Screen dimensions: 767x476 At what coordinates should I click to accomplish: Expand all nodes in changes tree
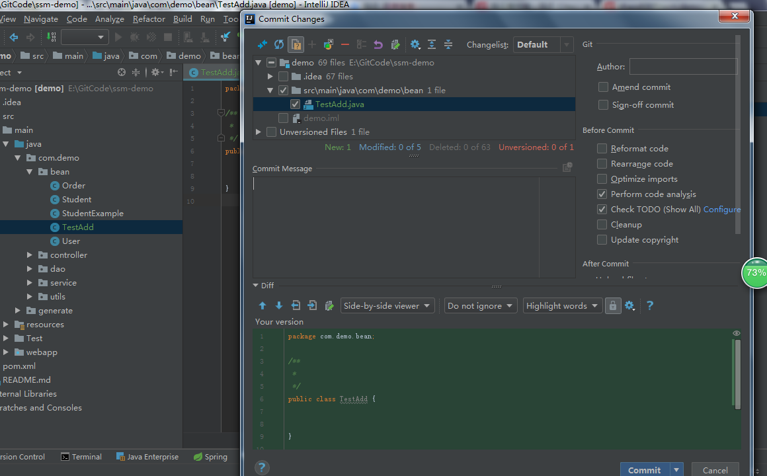[431, 44]
